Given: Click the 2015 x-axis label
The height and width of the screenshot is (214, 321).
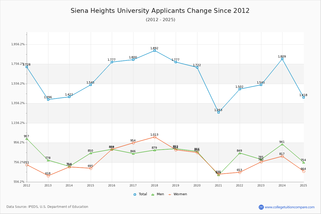Looking at the screenshot, I should click(91, 185).
